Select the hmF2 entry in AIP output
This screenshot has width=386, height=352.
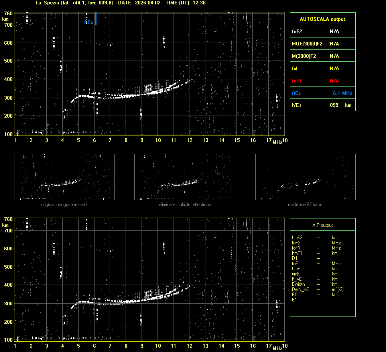coord(297,238)
